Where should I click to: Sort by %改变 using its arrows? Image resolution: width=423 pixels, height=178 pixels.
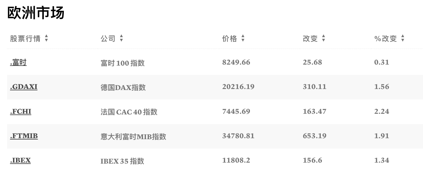(x=403, y=39)
